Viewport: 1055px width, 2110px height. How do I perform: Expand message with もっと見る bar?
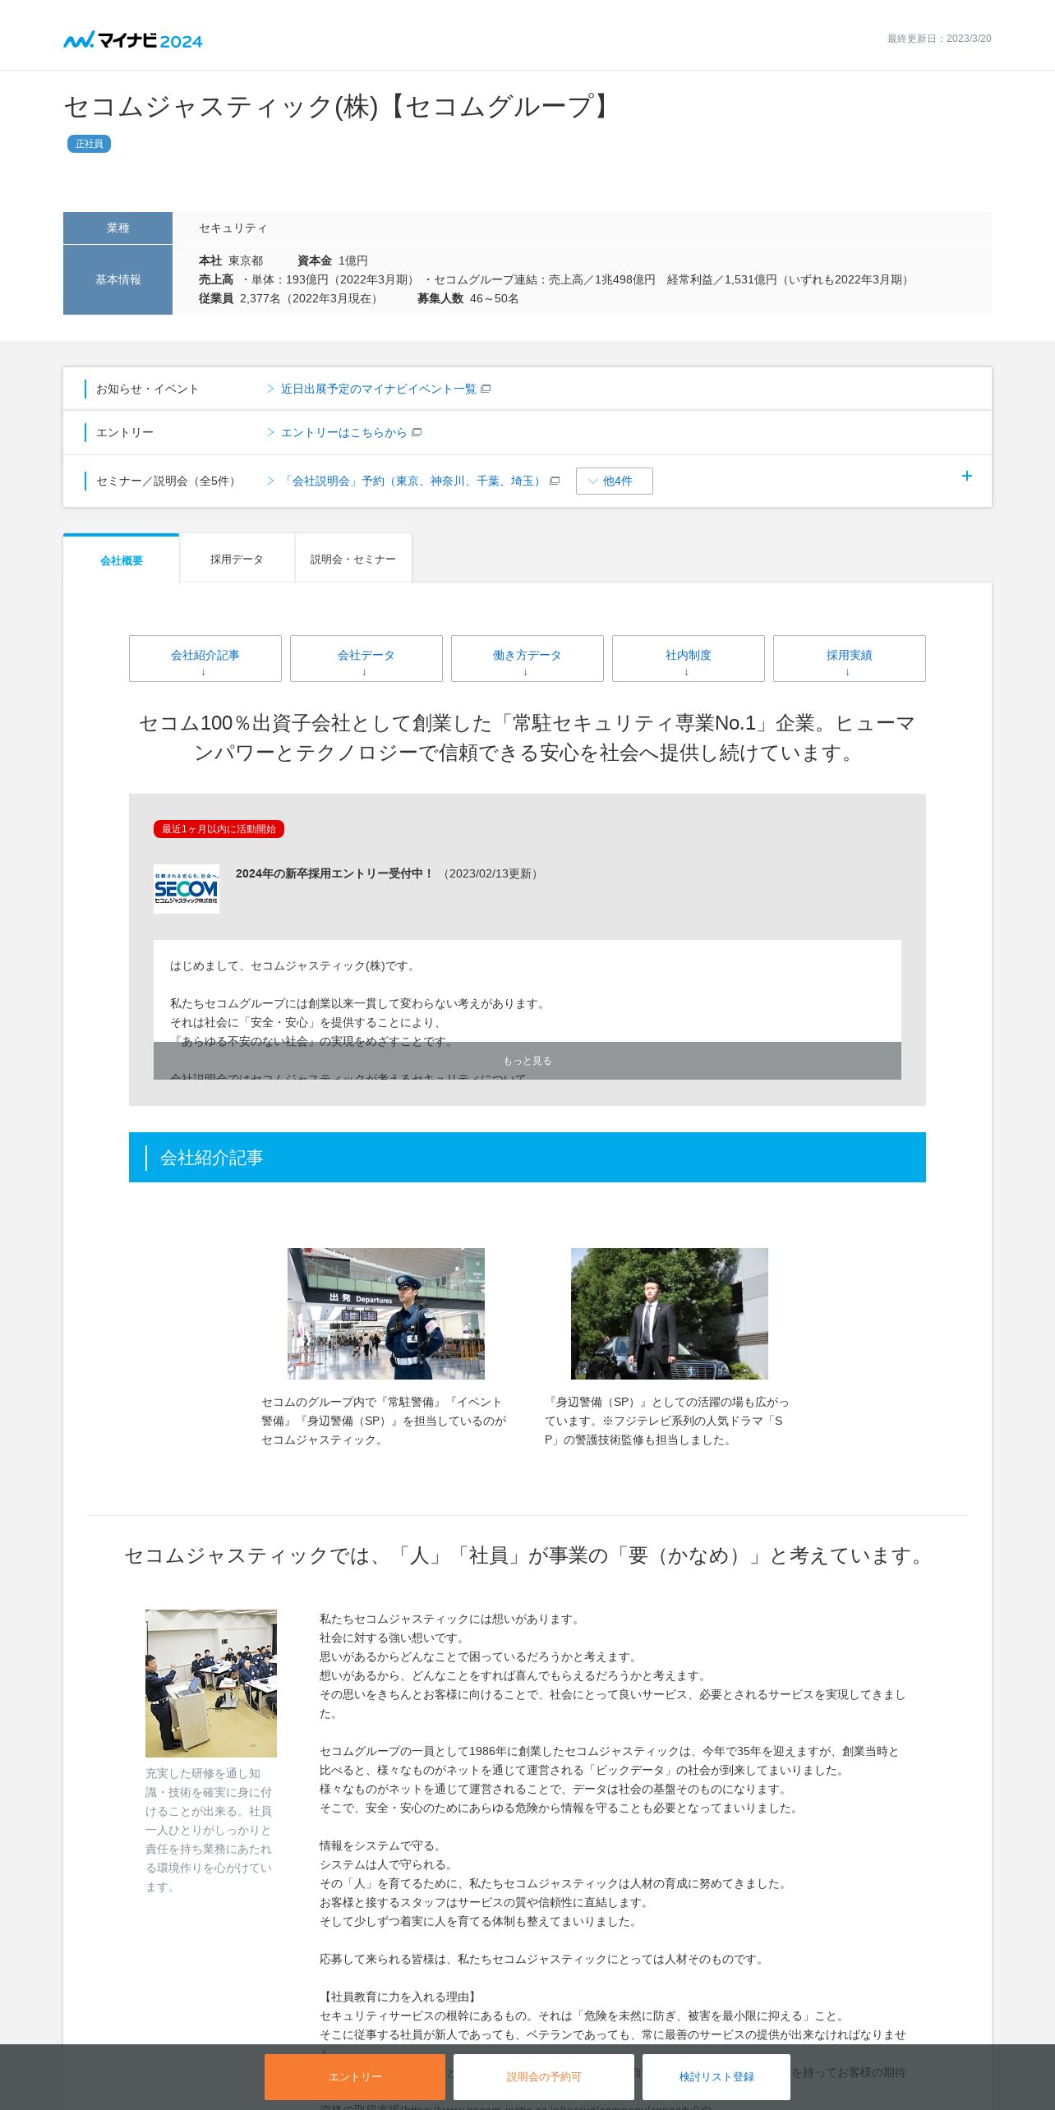(x=527, y=1061)
